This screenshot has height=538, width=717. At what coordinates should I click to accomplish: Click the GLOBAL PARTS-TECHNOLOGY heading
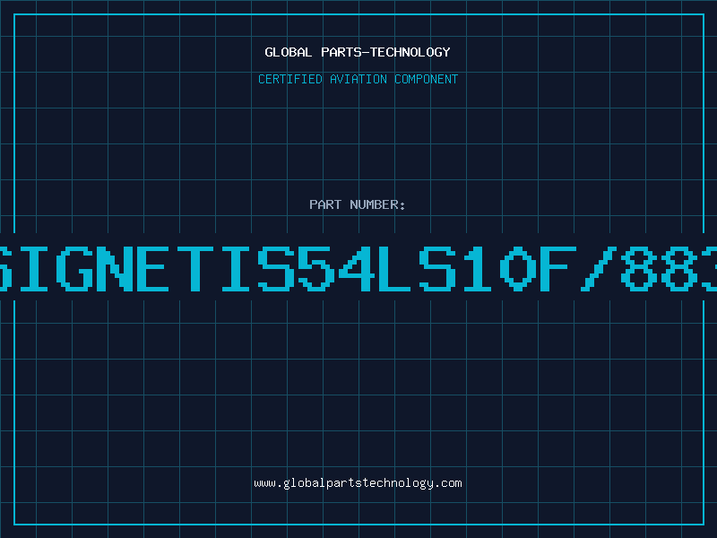pyautogui.click(x=358, y=52)
